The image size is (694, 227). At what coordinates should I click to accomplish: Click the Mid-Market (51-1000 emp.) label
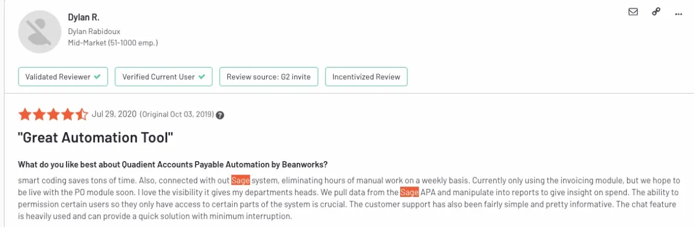pos(113,43)
